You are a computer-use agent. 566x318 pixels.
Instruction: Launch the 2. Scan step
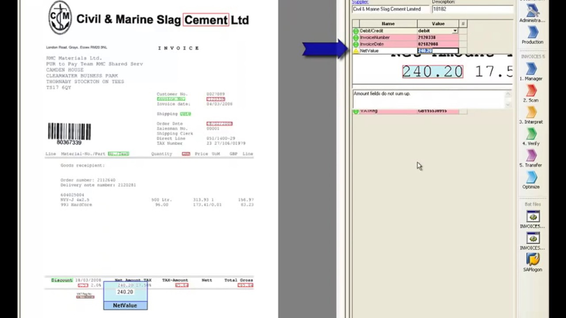coord(531,93)
